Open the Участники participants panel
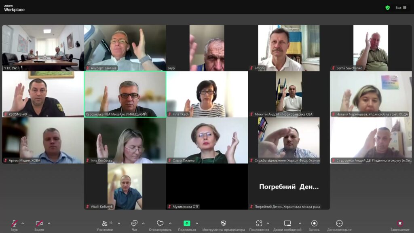Screen dimensions: 414x233 (105, 223)
